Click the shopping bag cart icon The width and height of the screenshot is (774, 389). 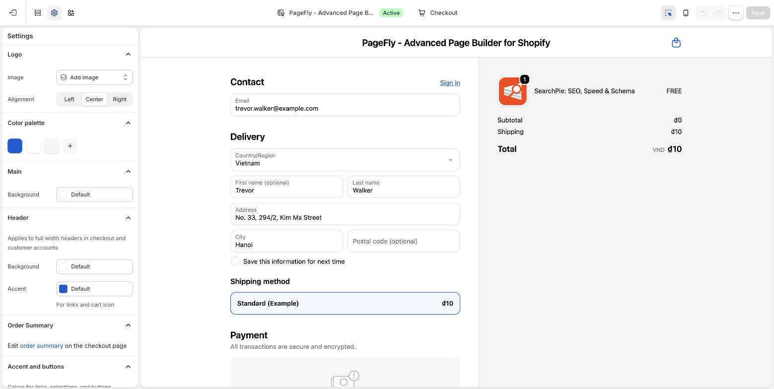point(676,43)
